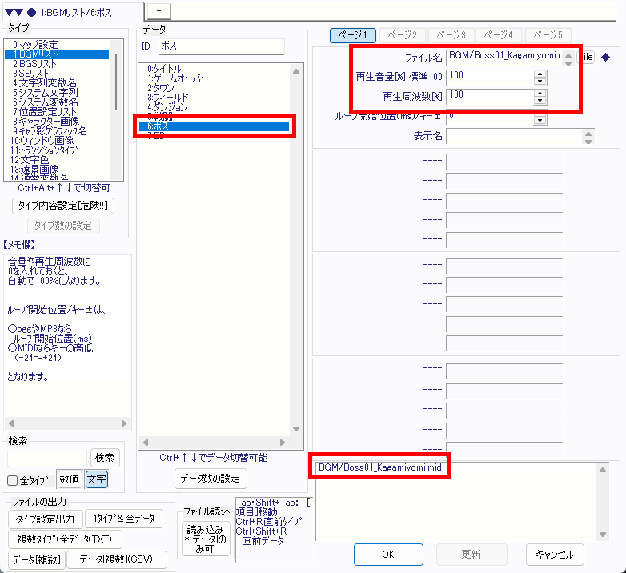Toggle 数値 search mode
The height and width of the screenshot is (573, 626).
pos(69,479)
